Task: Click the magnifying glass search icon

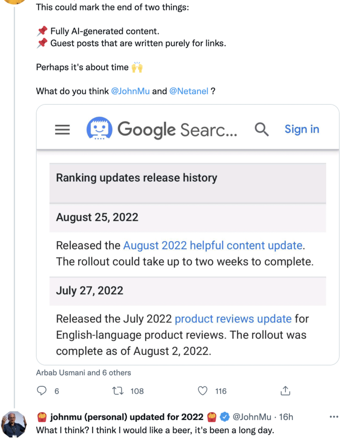Action: point(262,129)
